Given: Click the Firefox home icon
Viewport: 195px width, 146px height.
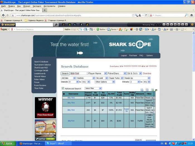Looking at the screenshot, I should 192,15.
